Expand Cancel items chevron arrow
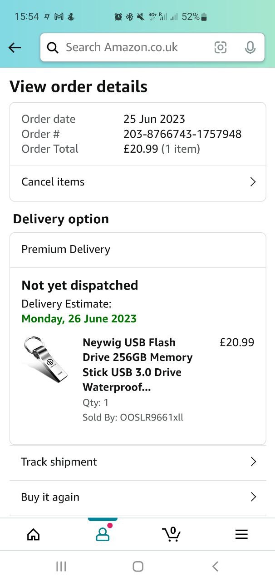 (253, 182)
